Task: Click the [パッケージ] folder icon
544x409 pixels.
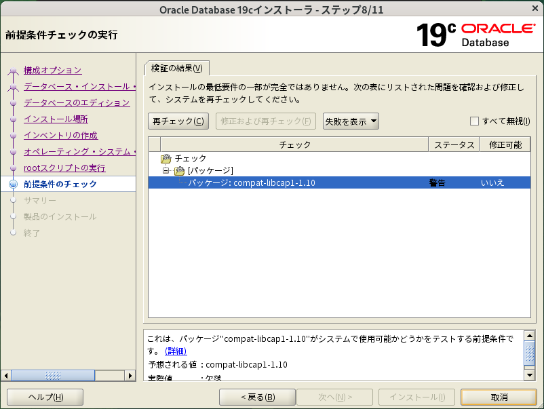Action: [180, 171]
